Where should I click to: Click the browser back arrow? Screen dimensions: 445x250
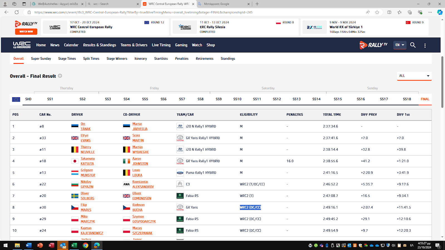click(6, 12)
